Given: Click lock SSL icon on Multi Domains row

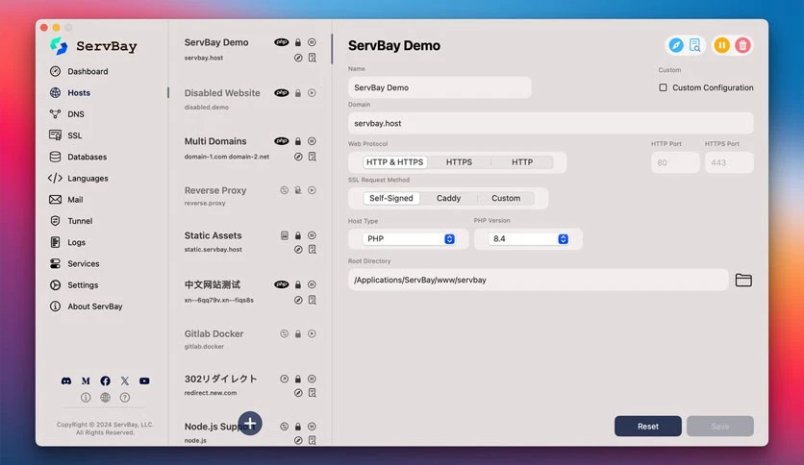Looking at the screenshot, I should click(x=298, y=141).
